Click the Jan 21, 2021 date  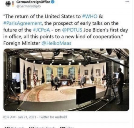pyautogui.click(x=27, y=117)
